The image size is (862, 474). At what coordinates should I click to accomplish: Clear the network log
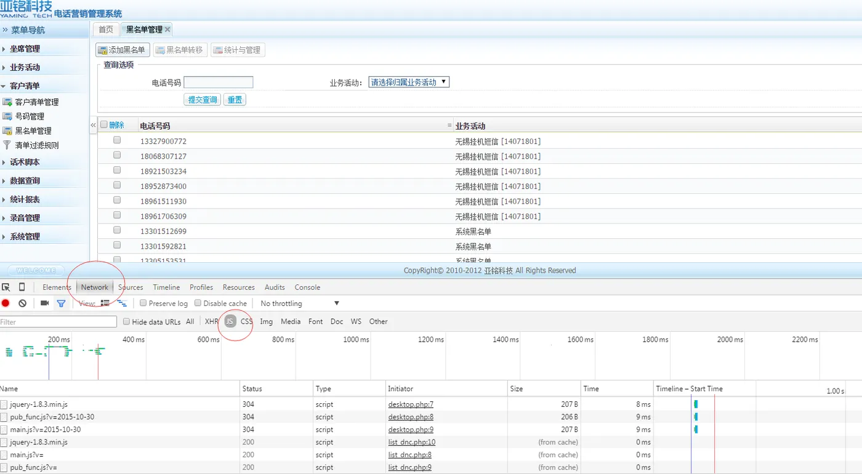(23, 303)
